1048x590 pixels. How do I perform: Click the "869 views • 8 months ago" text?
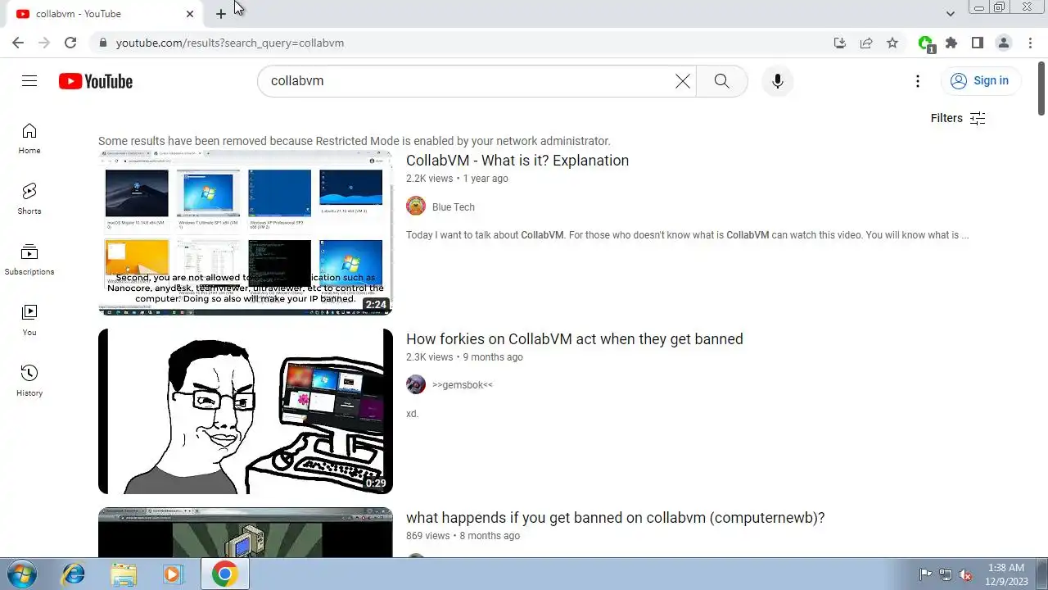(463, 536)
